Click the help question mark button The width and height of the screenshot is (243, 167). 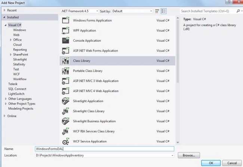(x=229, y=1)
